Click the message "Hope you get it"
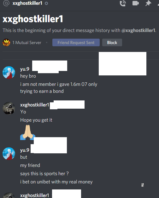The width and height of the screenshot is (159, 198). pyautogui.click(x=36, y=120)
